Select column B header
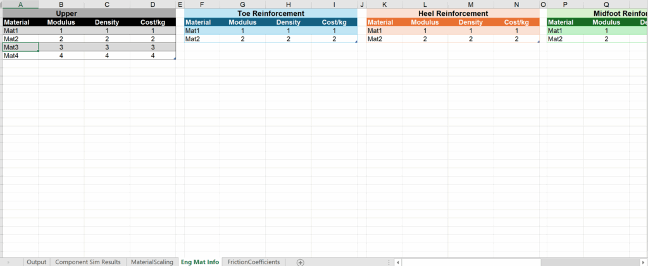The image size is (648, 266). coord(61,4)
